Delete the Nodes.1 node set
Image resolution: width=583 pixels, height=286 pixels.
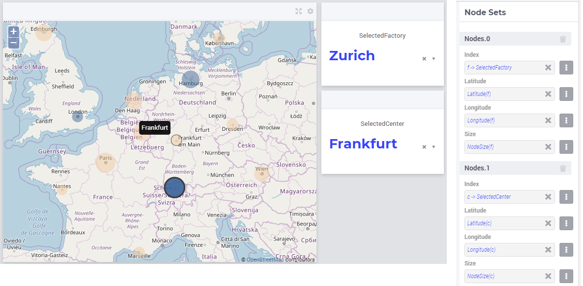pyautogui.click(x=563, y=168)
